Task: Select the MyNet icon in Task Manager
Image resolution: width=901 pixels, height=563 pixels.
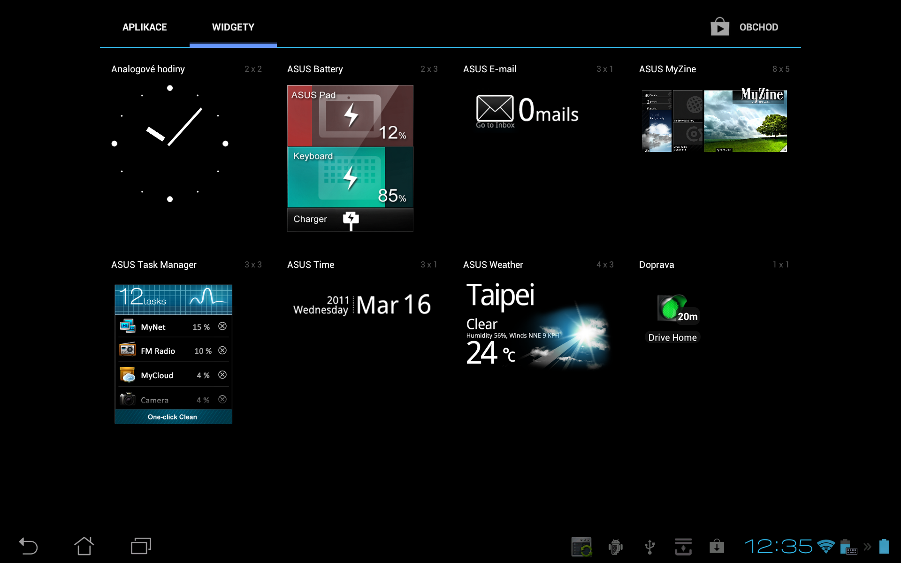Action: tap(127, 327)
